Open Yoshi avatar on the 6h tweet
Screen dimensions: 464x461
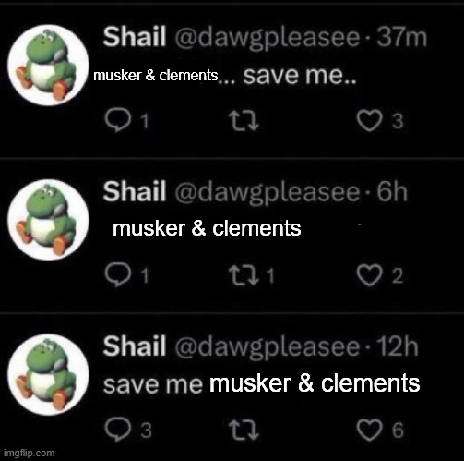(49, 220)
